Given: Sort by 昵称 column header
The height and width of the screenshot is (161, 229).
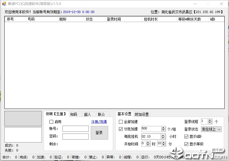Looking at the screenshot, I should [71, 19].
